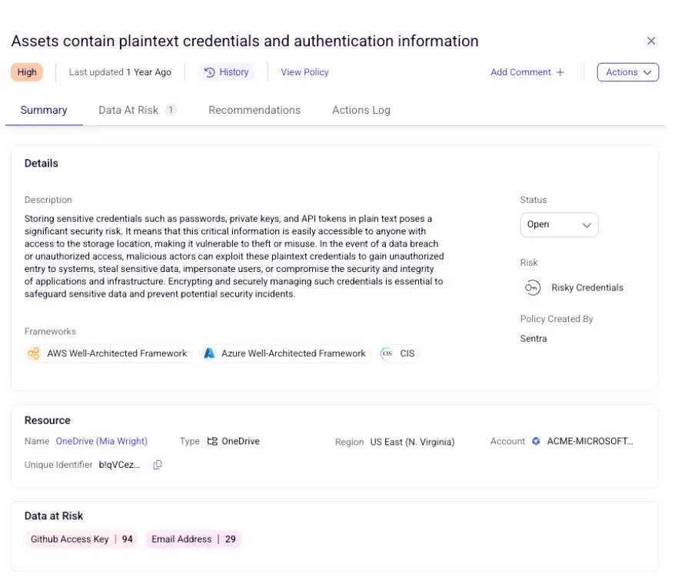Click the Azure account icon next to ACME-MICROSOFT
Viewport: 675px width, 587px height.
(535, 441)
